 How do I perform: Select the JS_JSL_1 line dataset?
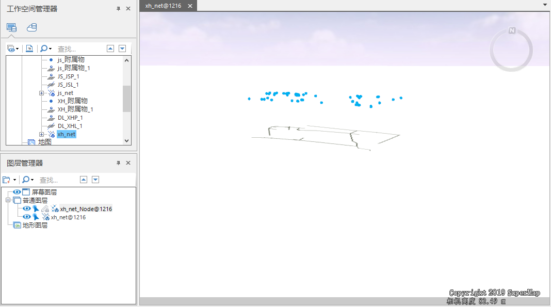click(x=68, y=85)
